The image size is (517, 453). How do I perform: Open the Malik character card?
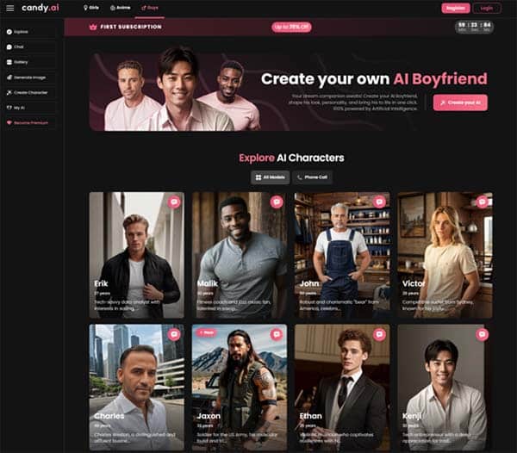(x=240, y=255)
